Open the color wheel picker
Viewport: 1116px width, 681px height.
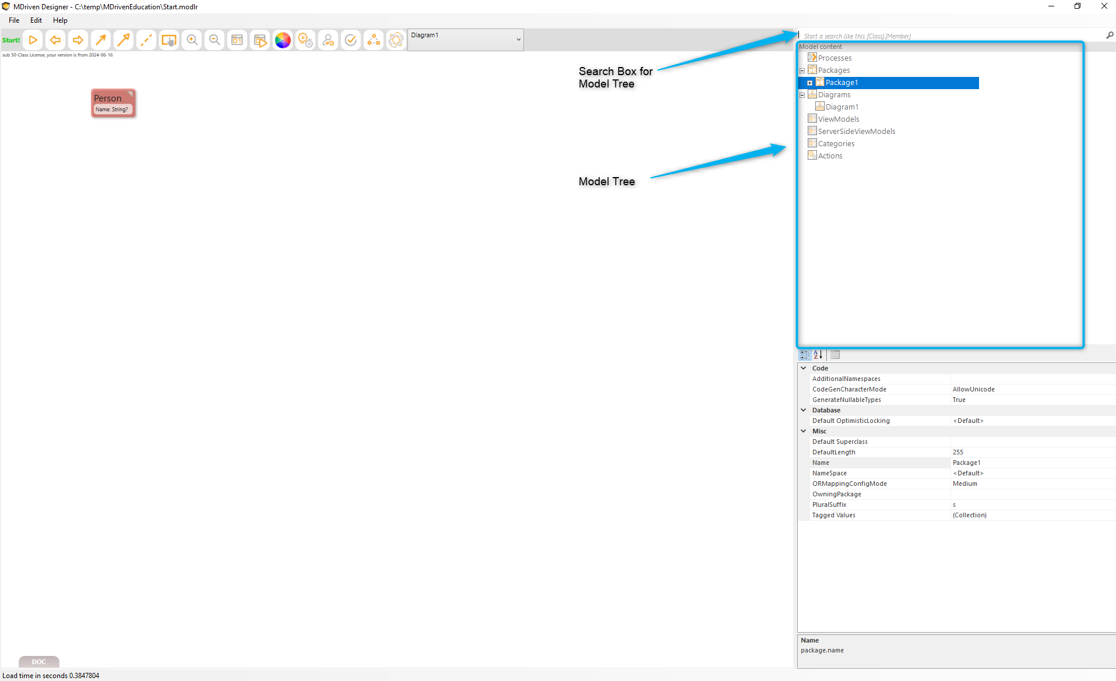(283, 40)
